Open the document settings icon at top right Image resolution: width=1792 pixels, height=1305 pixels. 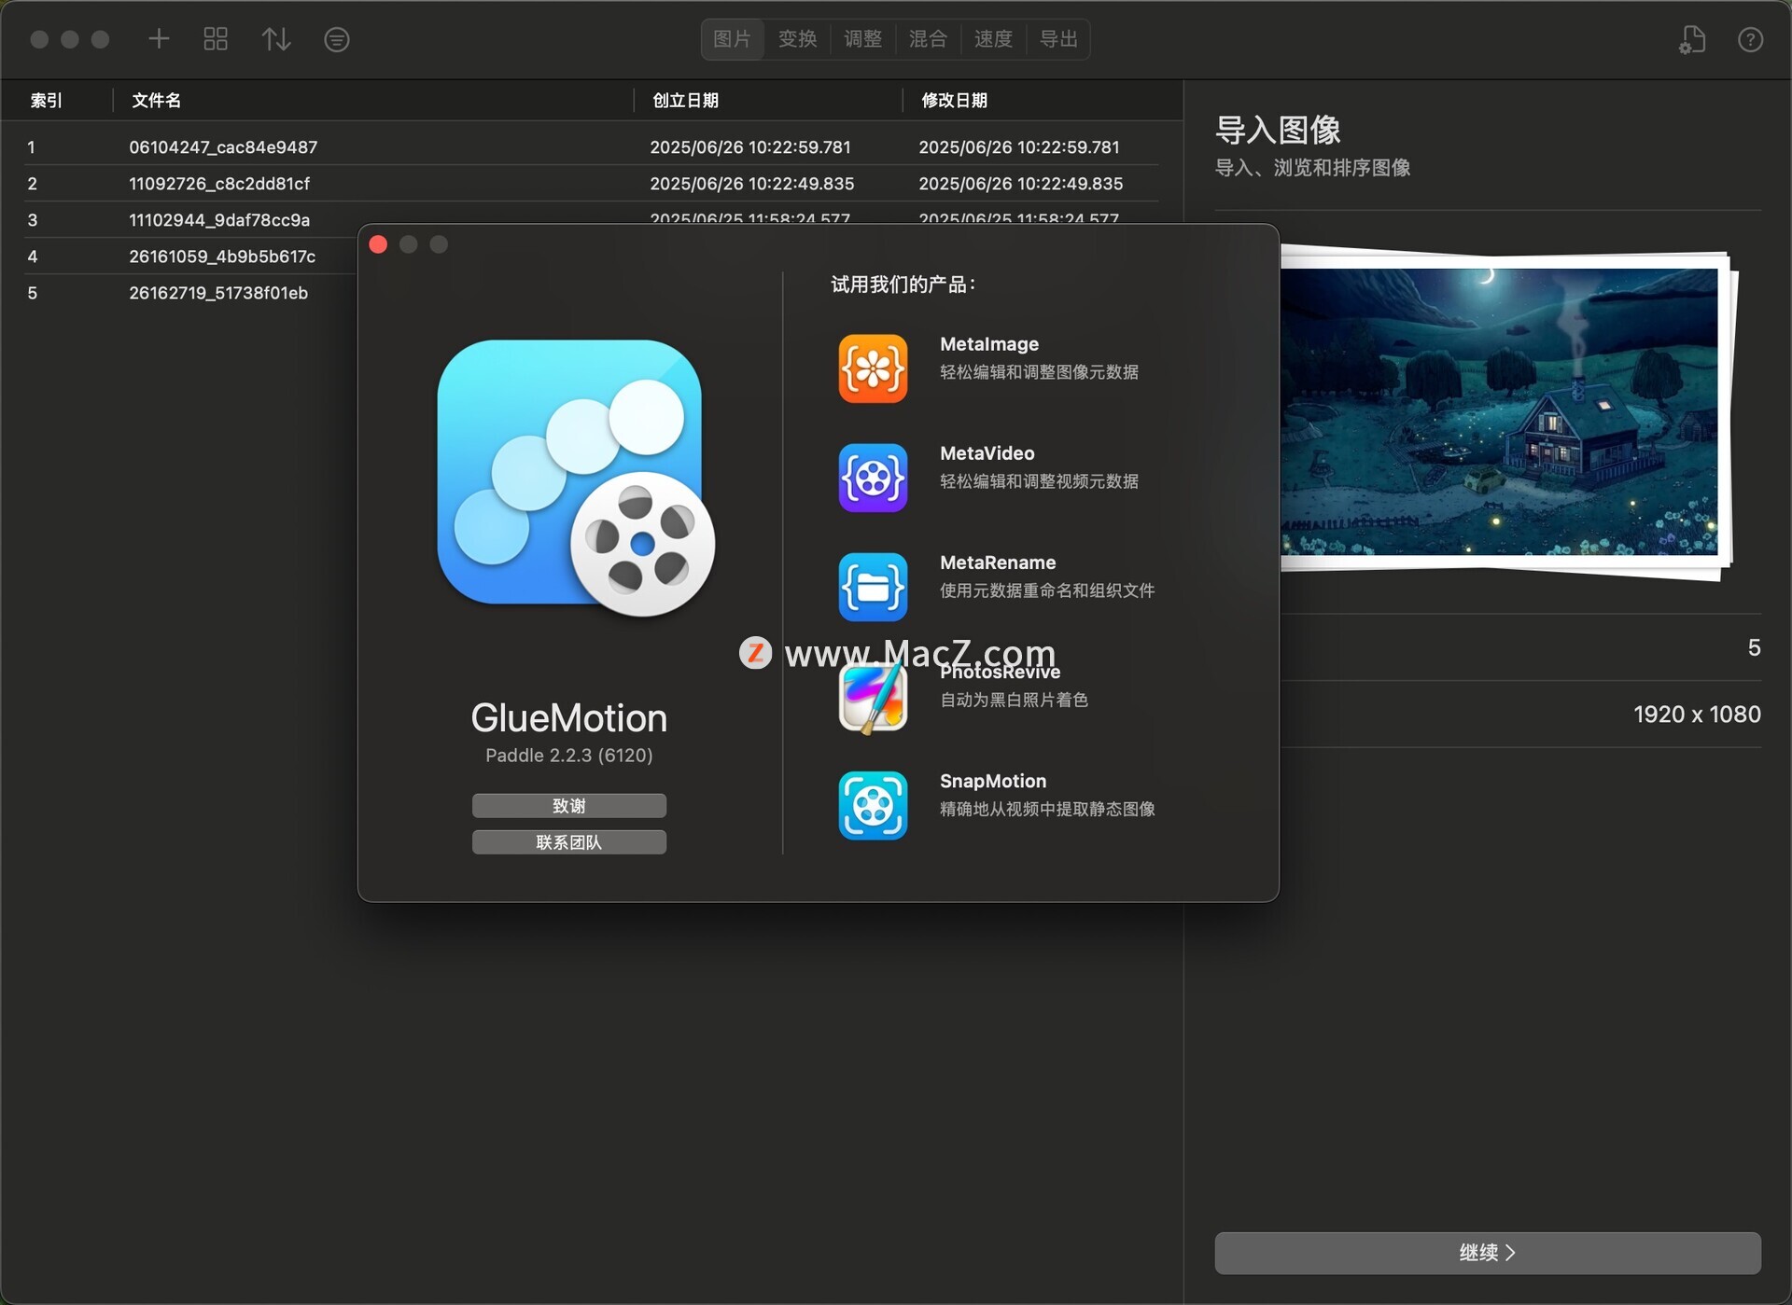tap(1692, 39)
